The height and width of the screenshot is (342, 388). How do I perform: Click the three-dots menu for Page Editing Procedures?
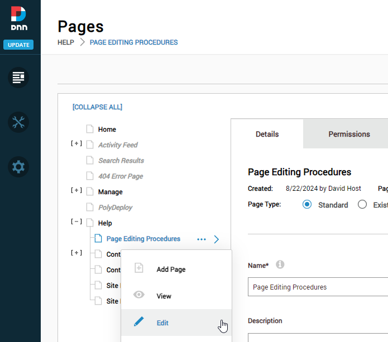(202, 239)
